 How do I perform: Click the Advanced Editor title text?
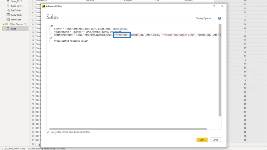click(x=54, y=6)
